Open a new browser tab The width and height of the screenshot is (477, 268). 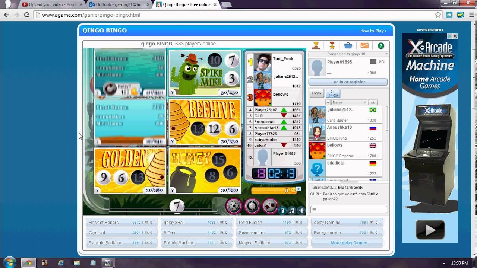click(x=227, y=4)
